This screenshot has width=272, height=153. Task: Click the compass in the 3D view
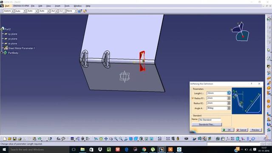[241, 32]
